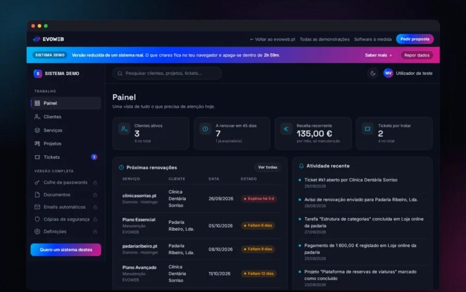
Task: Open Definições locked item
Action: click(66, 231)
